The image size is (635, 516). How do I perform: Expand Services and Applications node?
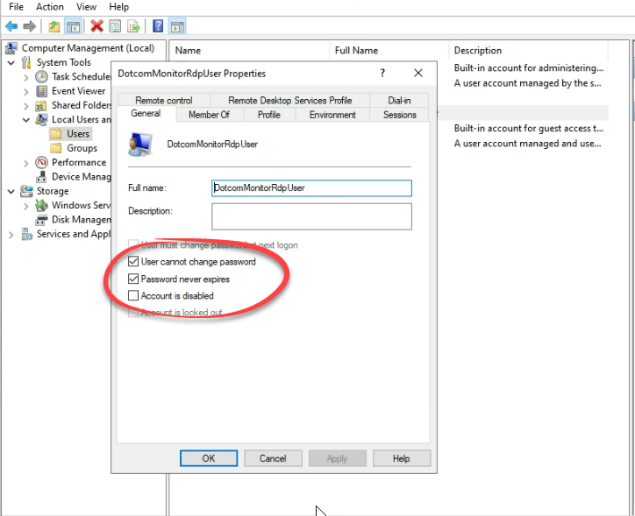coord(11,234)
